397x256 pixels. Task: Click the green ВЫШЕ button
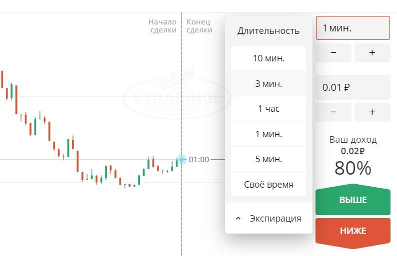tap(352, 200)
